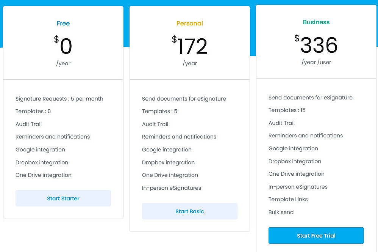Click Templates : 5 in Personal plan
Screen dimensions: 378x252
159,111
